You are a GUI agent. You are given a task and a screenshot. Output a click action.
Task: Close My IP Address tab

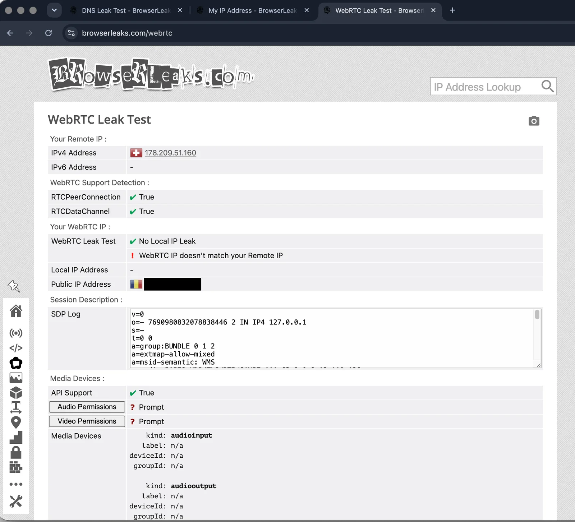307,10
